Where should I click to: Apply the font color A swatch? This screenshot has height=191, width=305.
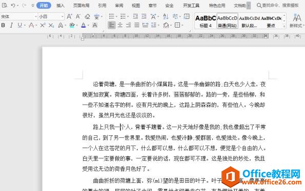click(84, 25)
